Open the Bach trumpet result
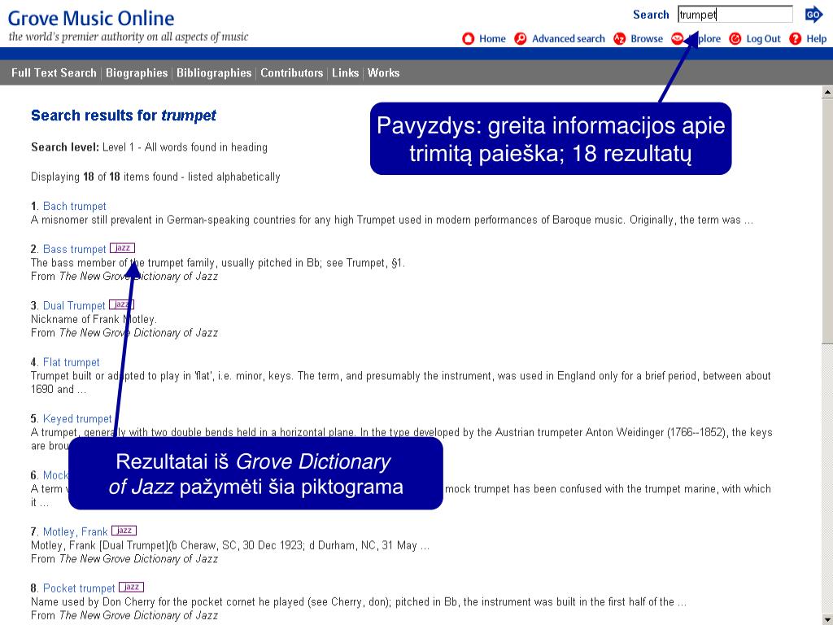The image size is (833, 625). 74,206
